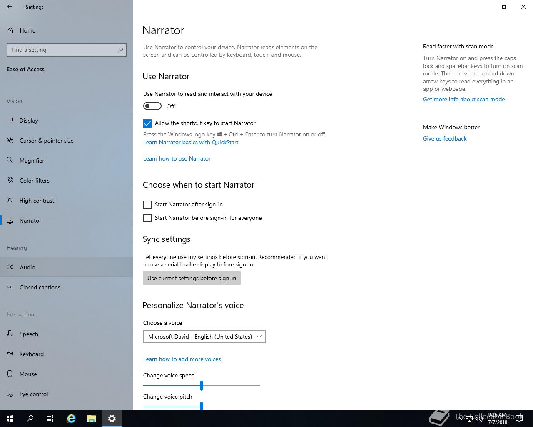
Task: Click the Magnifier icon in sidebar
Action: pos(10,161)
